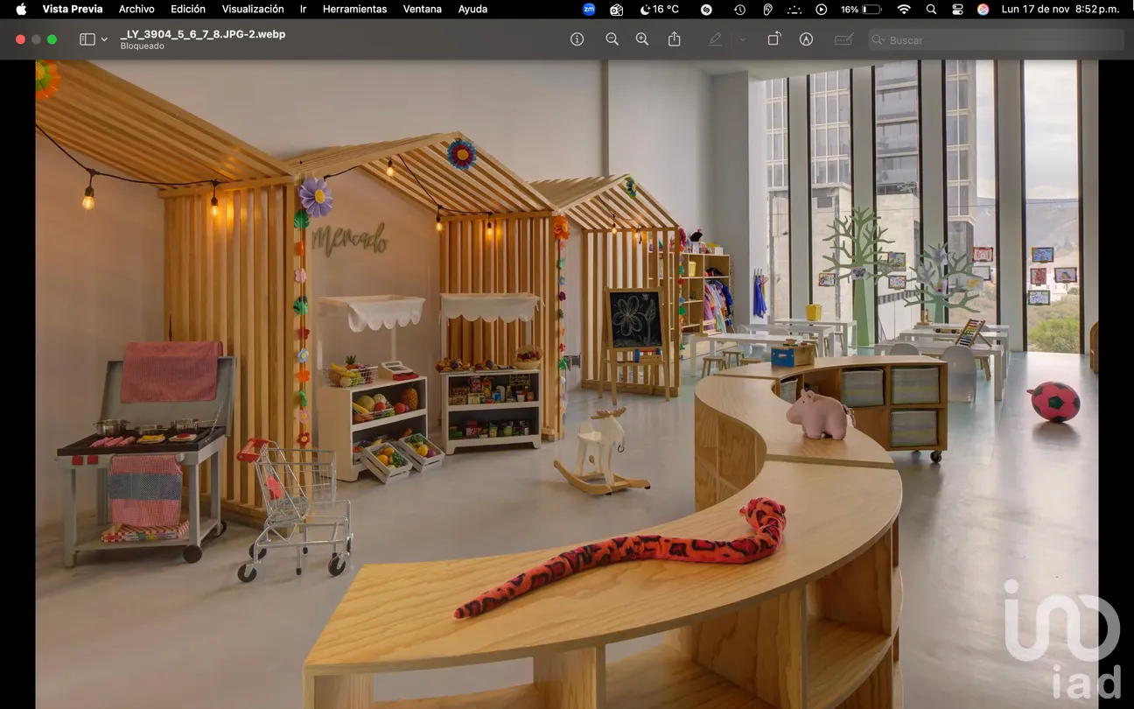Select the highlight pen tool
The height and width of the screenshot is (709, 1134).
tap(716, 39)
